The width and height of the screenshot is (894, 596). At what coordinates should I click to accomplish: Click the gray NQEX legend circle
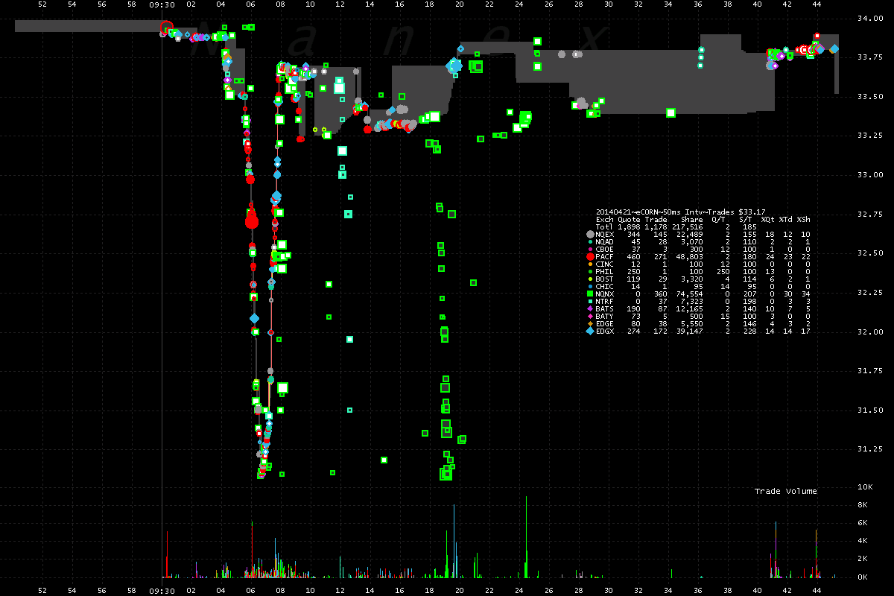(591, 234)
